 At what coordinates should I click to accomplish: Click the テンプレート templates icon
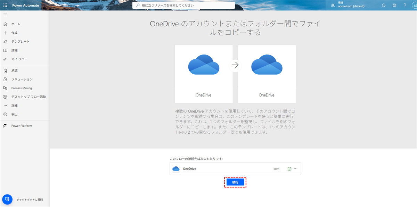pyautogui.click(x=5, y=42)
